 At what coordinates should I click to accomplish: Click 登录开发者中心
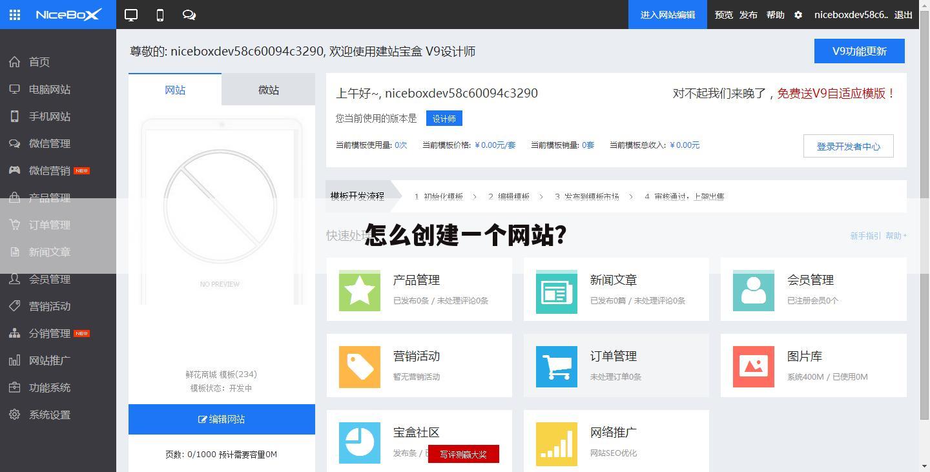point(848,146)
